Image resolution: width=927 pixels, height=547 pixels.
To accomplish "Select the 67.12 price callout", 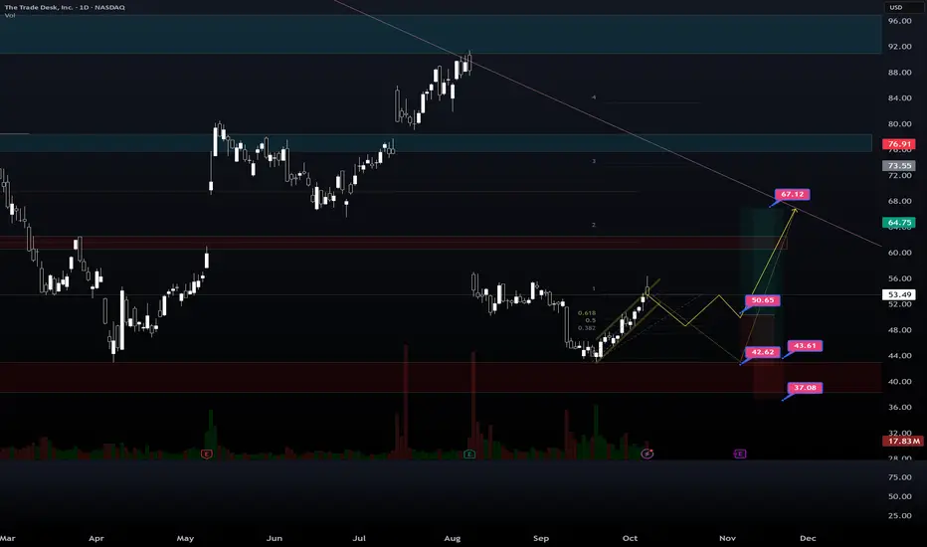I will (792, 194).
